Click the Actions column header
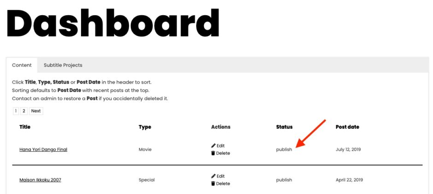This screenshot has height=194, width=433. tap(221, 127)
